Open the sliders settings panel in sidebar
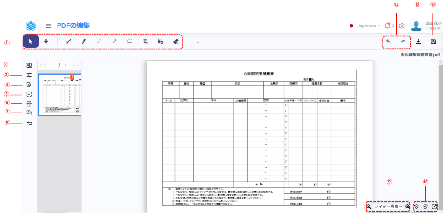The width and height of the screenshot is (443, 213). coord(29,75)
